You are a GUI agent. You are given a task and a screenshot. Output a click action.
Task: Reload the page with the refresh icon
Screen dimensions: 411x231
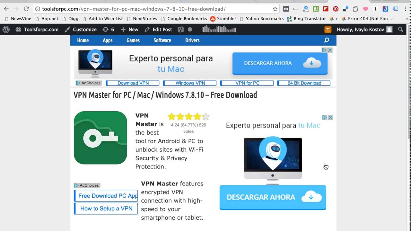click(26, 9)
